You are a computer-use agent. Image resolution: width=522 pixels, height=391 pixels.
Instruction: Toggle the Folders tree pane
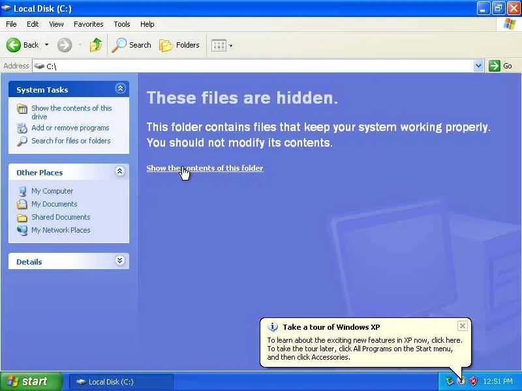[179, 45]
